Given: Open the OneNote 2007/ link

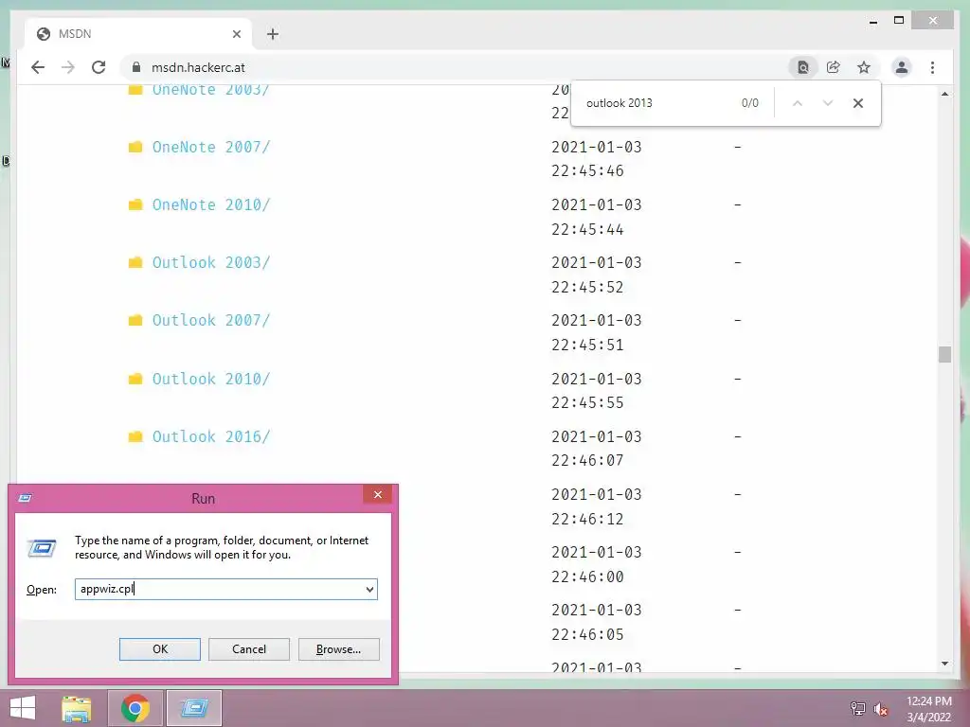Looking at the screenshot, I should tap(211, 147).
